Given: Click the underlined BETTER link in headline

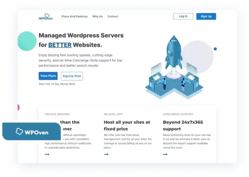Looking at the screenshot, I should pos(60,45).
